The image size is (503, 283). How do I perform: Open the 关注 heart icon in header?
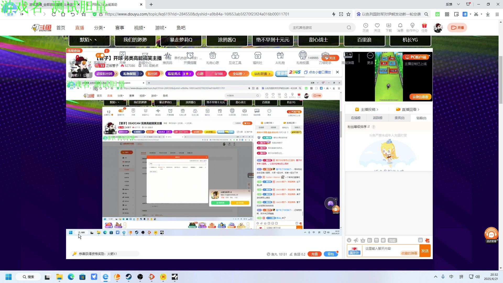click(x=377, y=26)
